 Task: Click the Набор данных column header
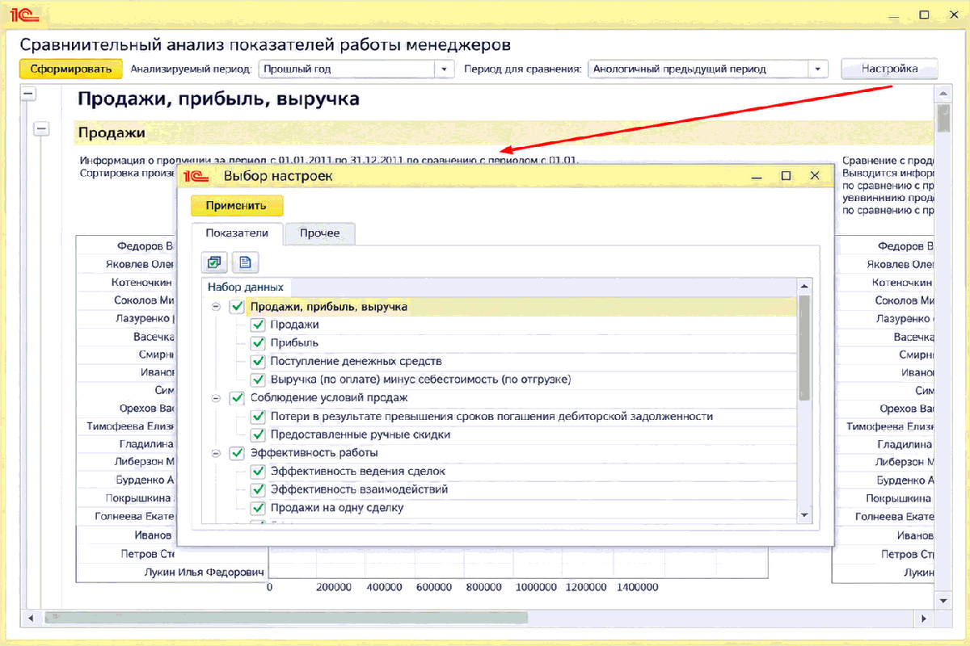click(x=246, y=287)
